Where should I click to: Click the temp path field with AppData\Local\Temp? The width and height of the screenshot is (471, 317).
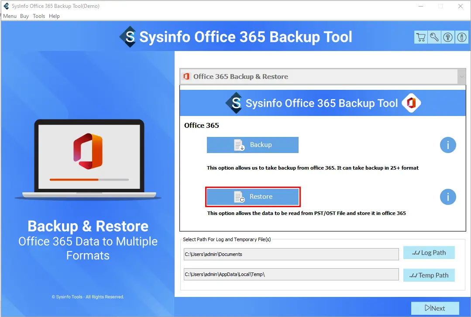(291, 274)
